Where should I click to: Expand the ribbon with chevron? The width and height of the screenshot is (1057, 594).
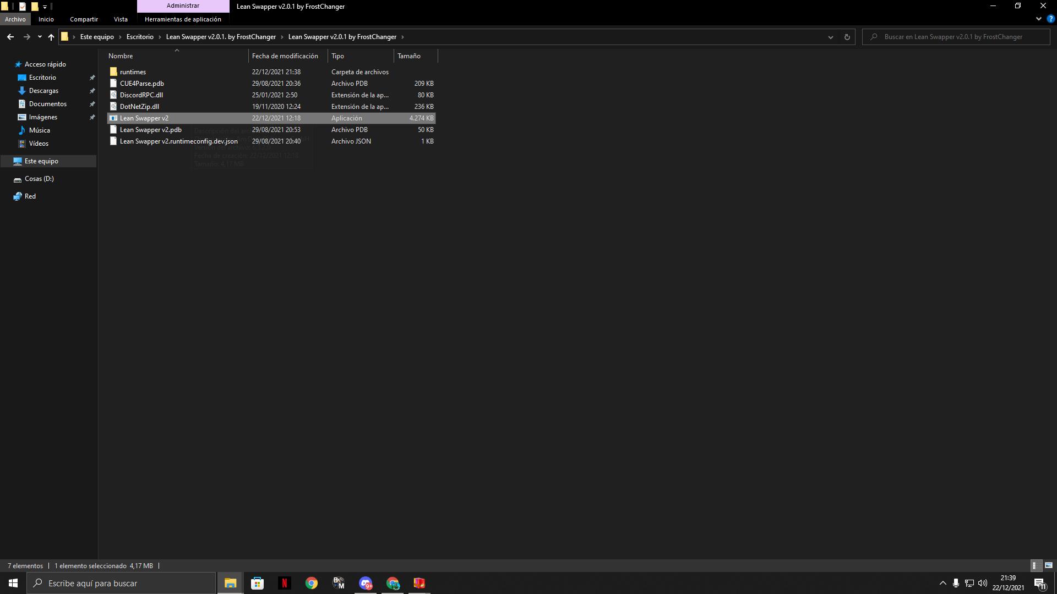tap(1038, 19)
